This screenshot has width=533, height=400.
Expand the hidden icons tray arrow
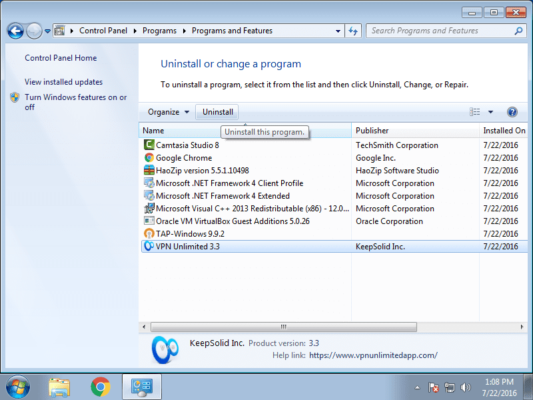coord(418,387)
